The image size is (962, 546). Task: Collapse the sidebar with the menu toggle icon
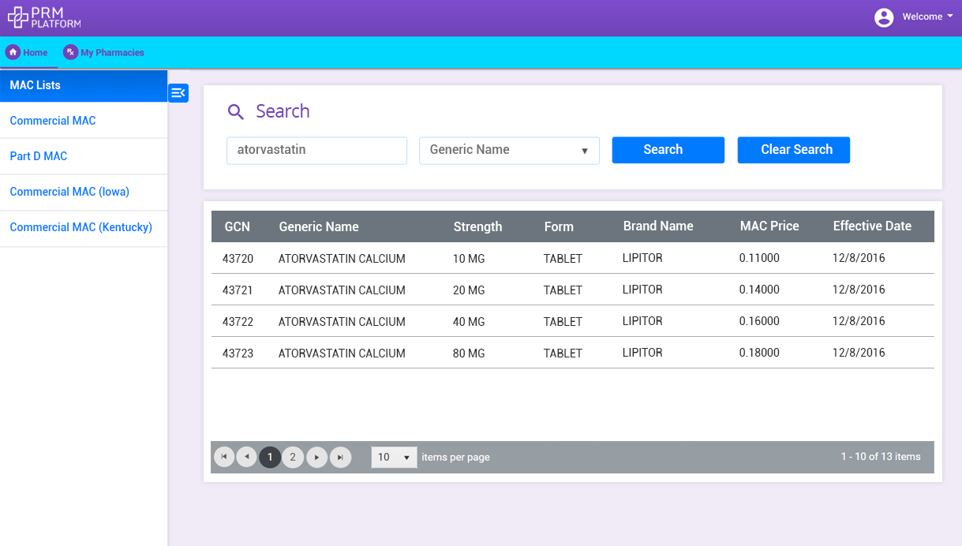(x=178, y=93)
